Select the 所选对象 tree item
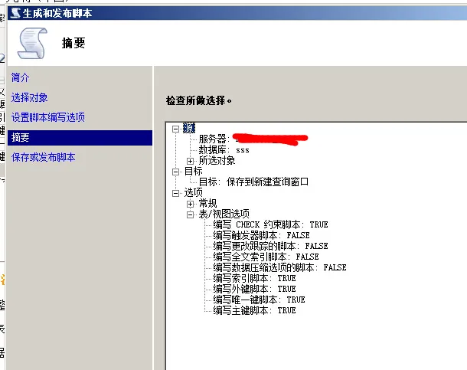The image size is (467, 370). (x=217, y=161)
